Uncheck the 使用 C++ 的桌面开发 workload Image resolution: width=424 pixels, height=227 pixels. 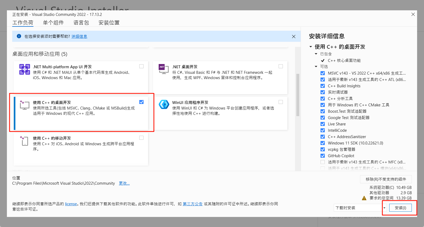[141, 102]
